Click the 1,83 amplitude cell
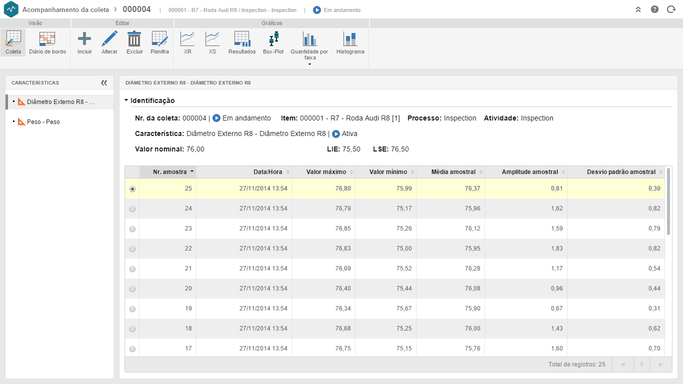683x384 pixels. 526,248
